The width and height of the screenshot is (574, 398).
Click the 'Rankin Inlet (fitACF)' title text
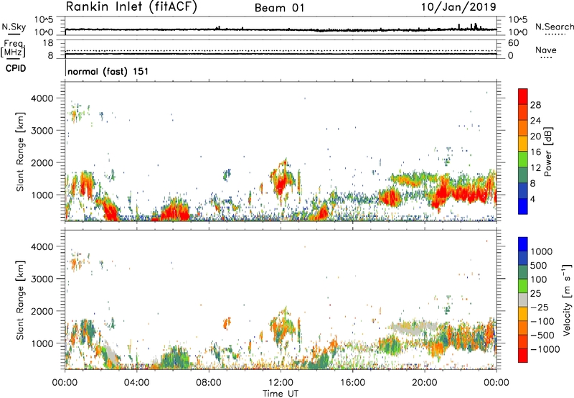point(131,7)
